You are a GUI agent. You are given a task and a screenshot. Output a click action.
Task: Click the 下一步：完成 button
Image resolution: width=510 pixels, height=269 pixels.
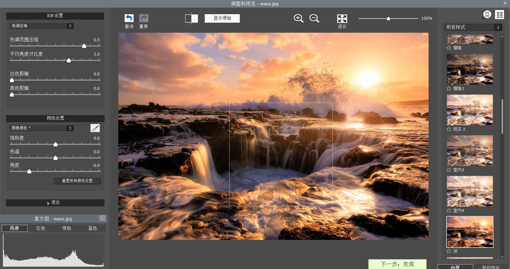tap(398, 264)
